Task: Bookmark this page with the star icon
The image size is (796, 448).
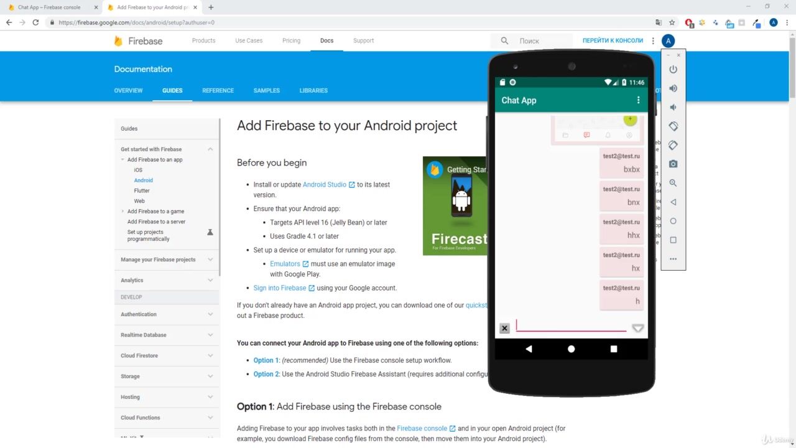Action: pos(672,22)
